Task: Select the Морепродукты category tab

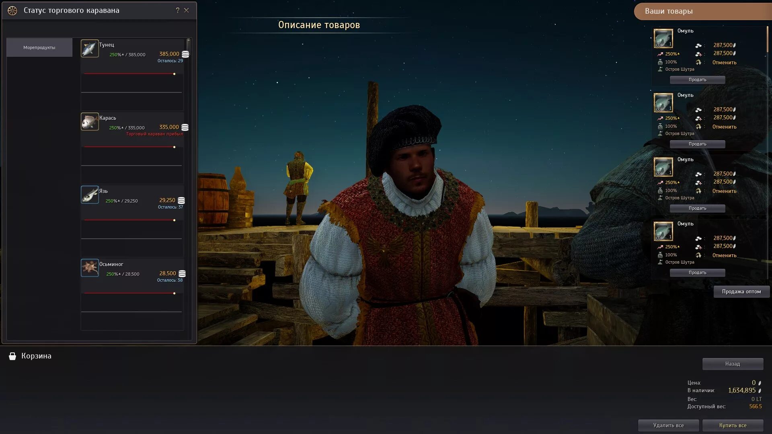Action: [39, 47]
